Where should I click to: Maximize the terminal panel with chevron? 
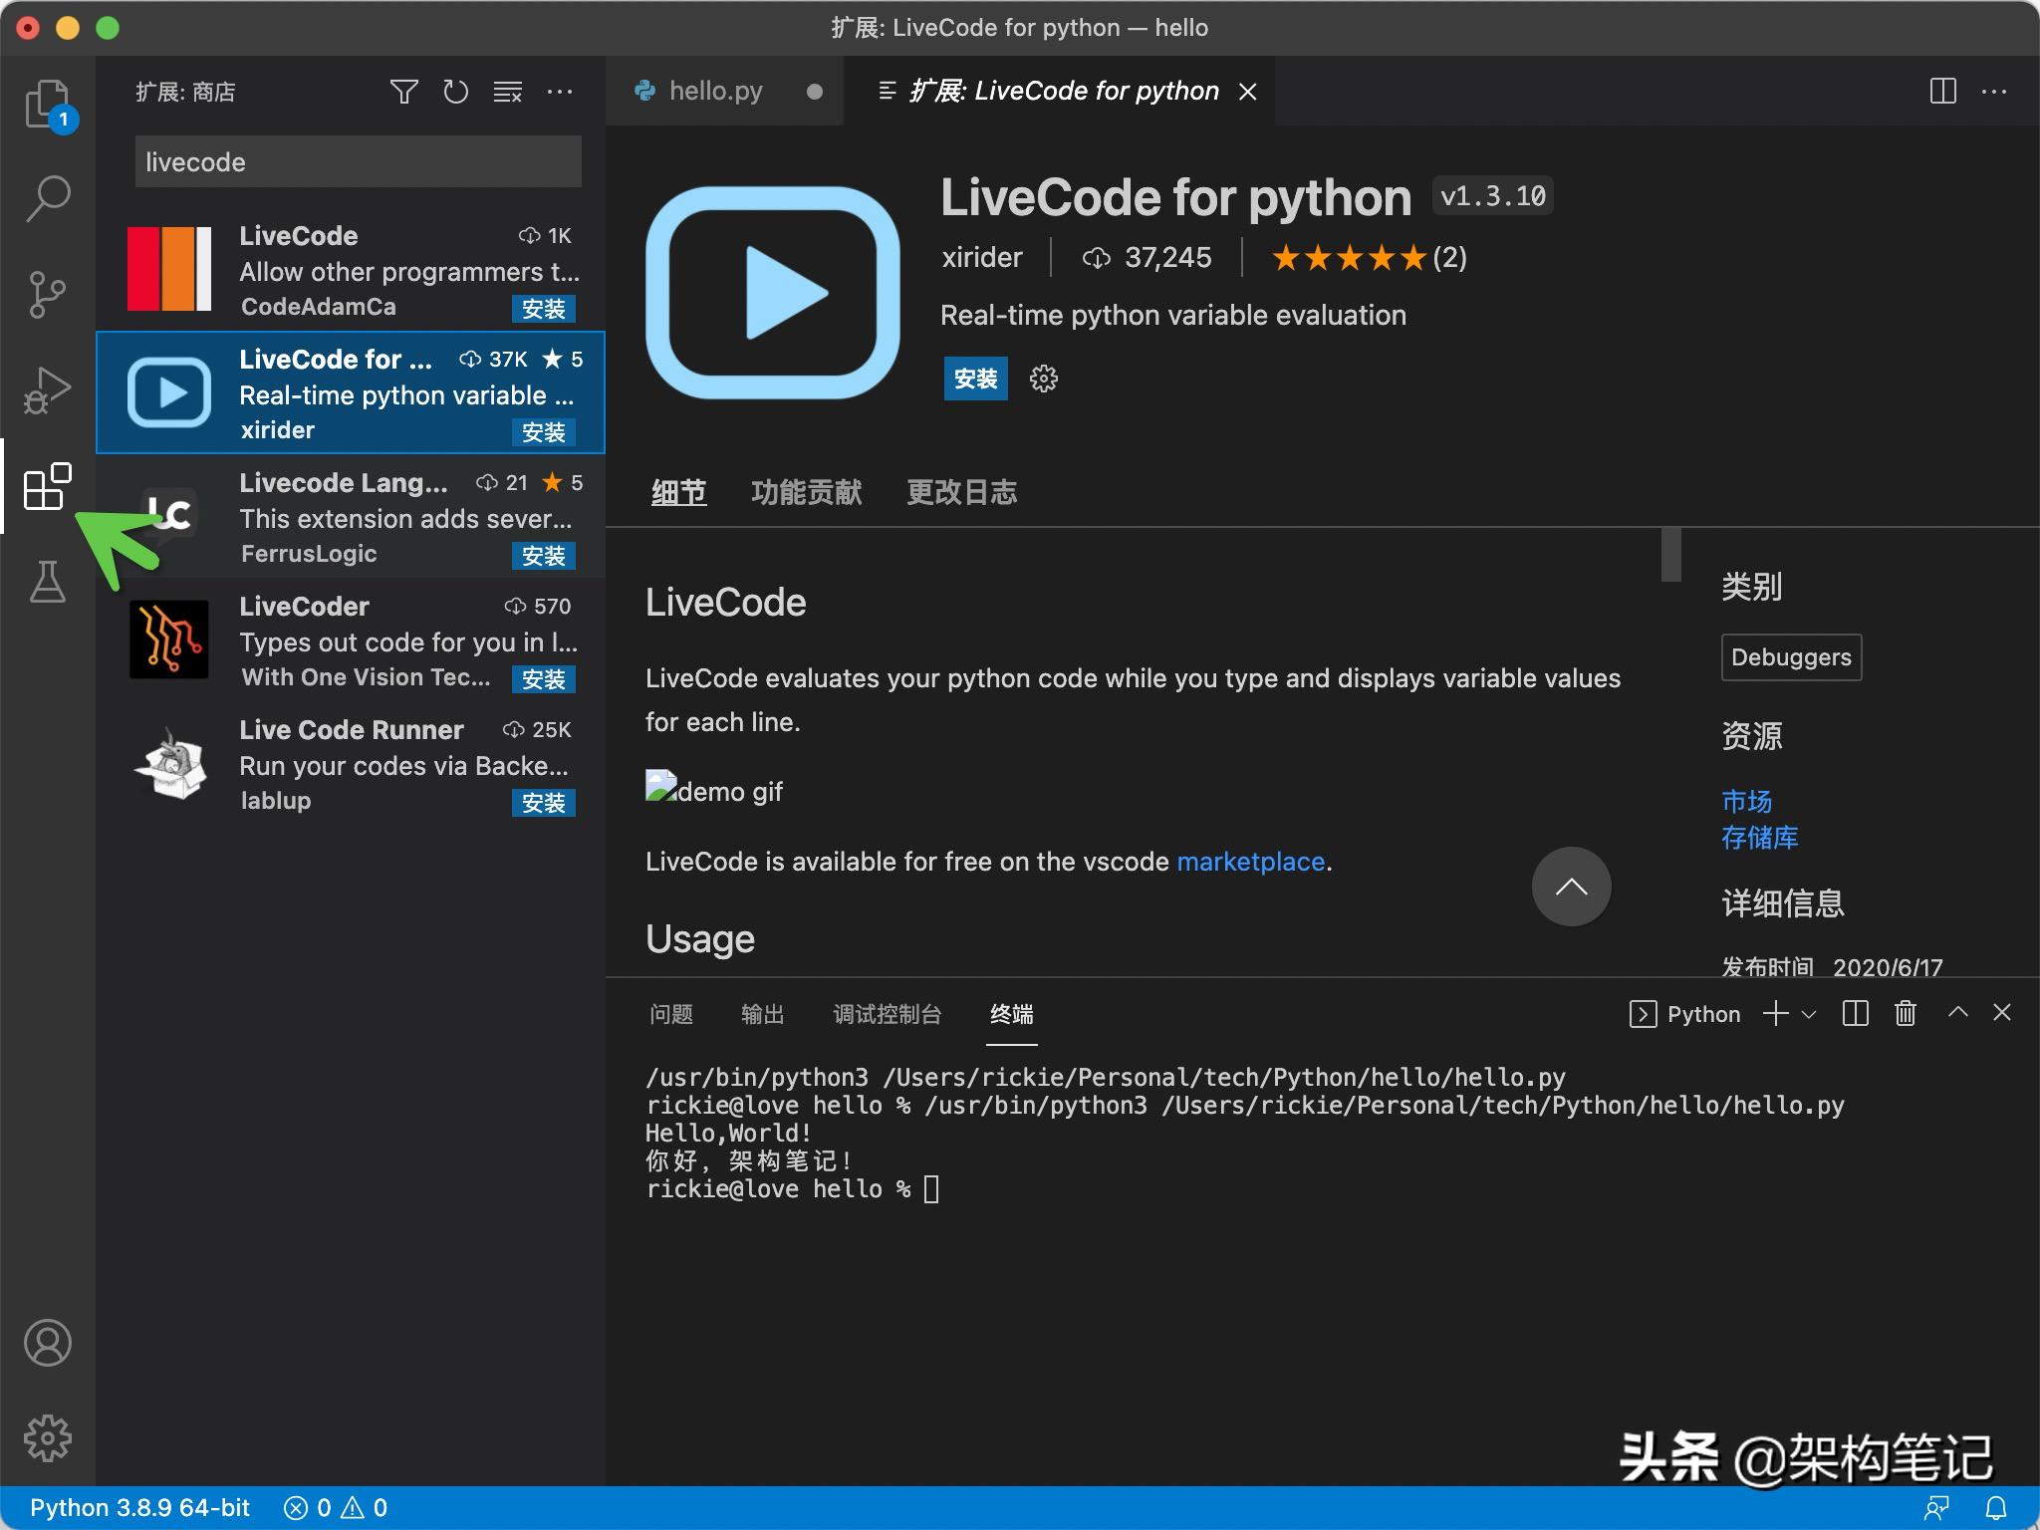click(1956, 1013)
